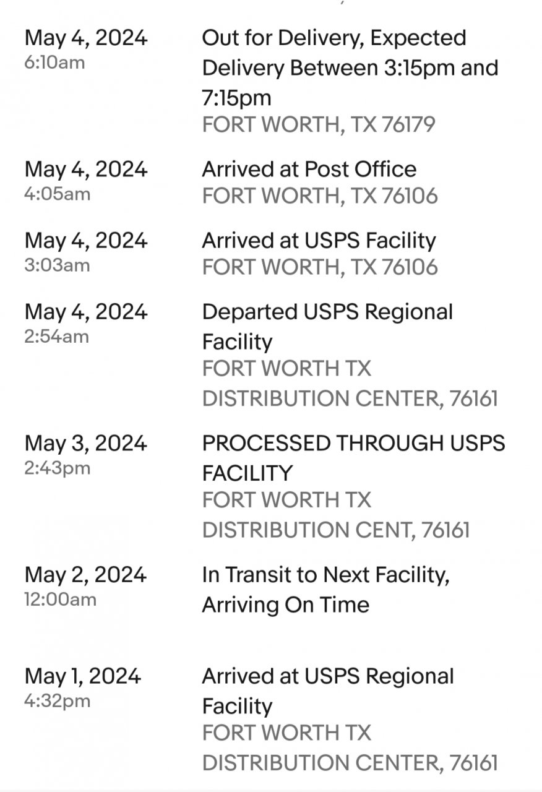Select "PROCESSED THROUGH USPS FACILITY" status
542x792 pixels.
[353, 458]
